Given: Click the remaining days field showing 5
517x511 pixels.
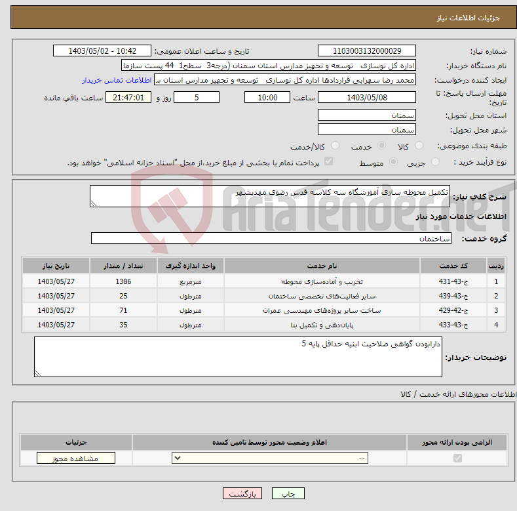Looking at the screenshot, I should [197, 97].
